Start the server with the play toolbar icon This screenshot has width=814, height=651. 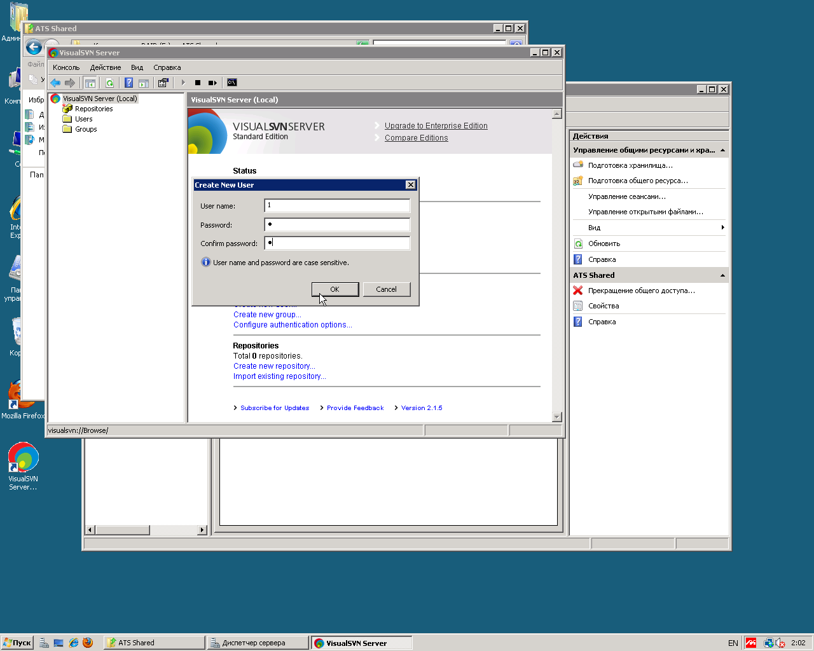183,83
